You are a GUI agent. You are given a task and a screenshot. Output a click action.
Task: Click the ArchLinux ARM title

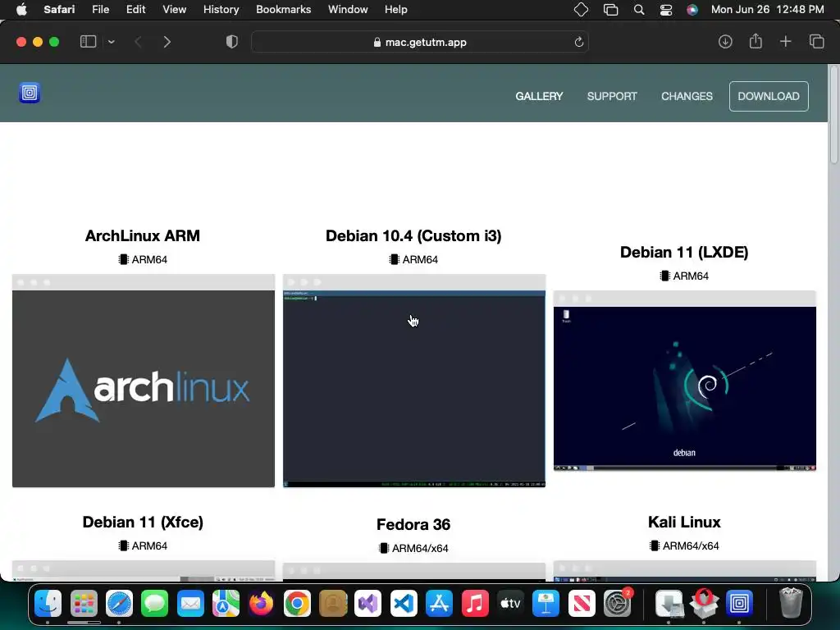143,235
